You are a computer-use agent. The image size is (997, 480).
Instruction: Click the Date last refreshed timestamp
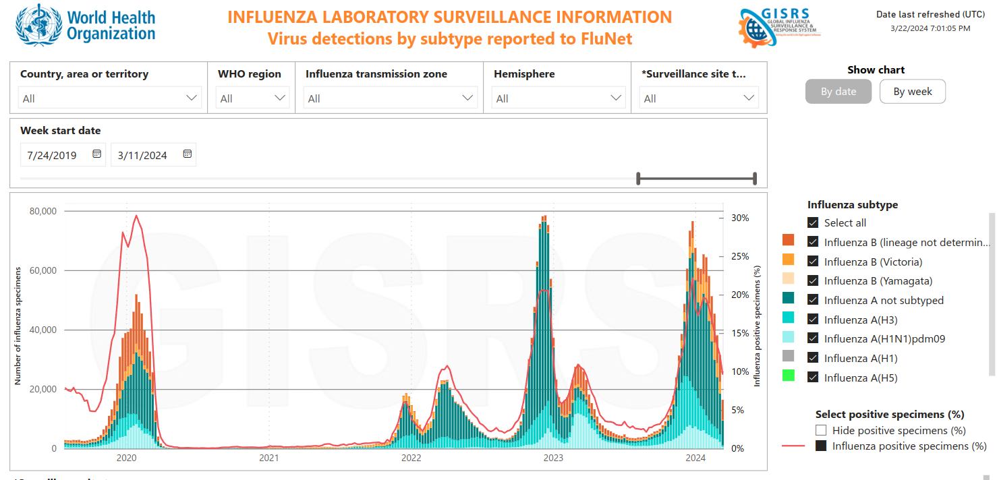[930, 28]
